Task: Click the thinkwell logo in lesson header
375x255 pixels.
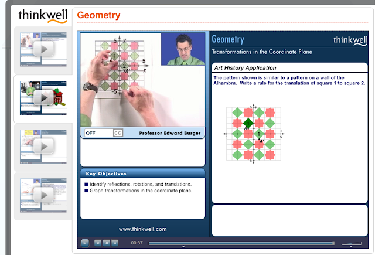Action: point(350,40)
